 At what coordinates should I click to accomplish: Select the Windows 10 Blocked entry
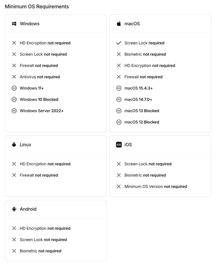point(39,99)
